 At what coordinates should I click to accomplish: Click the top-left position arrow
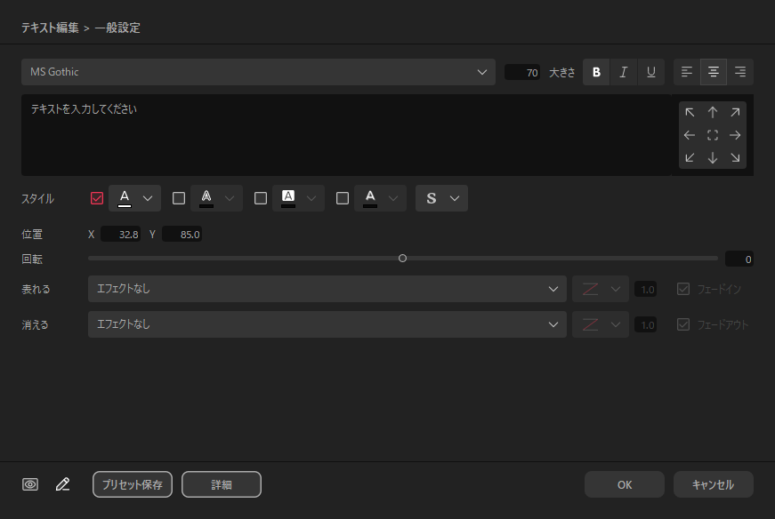coord(690,113)
